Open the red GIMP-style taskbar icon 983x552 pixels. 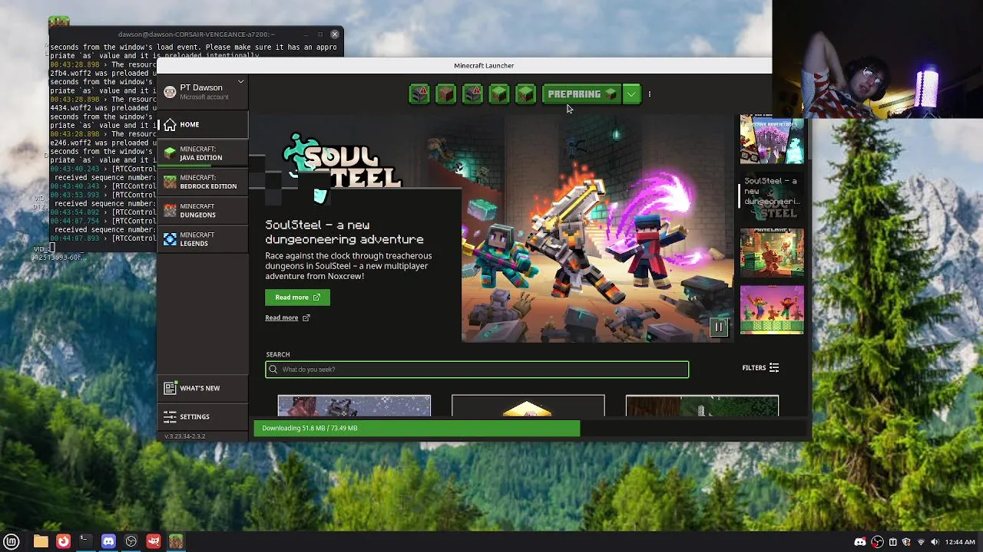point(154,541)
